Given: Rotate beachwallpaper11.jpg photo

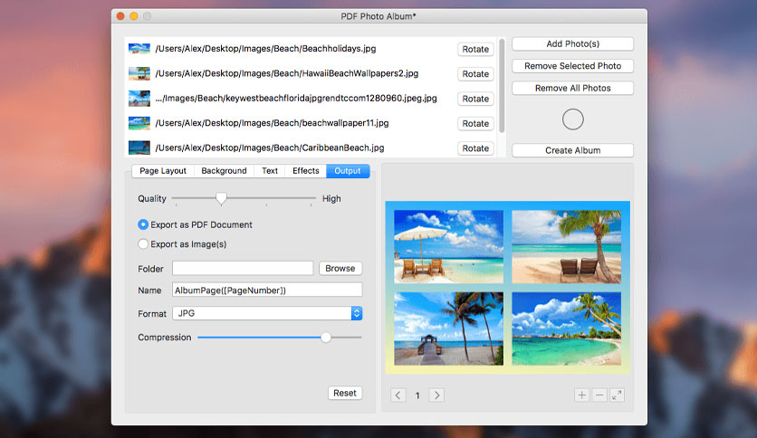Looking at the screenshot, I should [475, 123].
